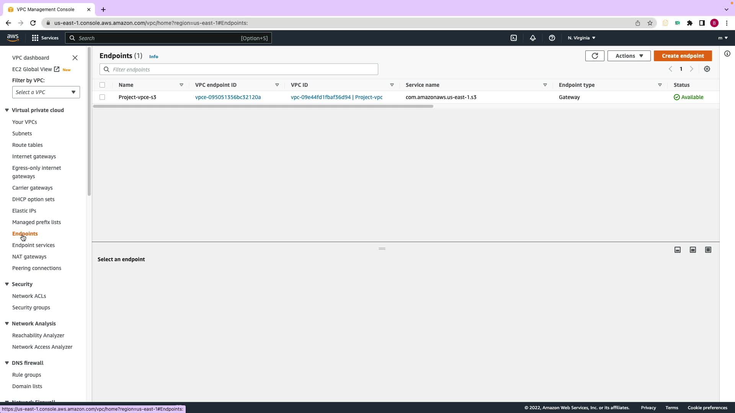This screenshot has height=413, width=735.
Task: Open the notifications bell icon
Action: (x=532, y=38)
